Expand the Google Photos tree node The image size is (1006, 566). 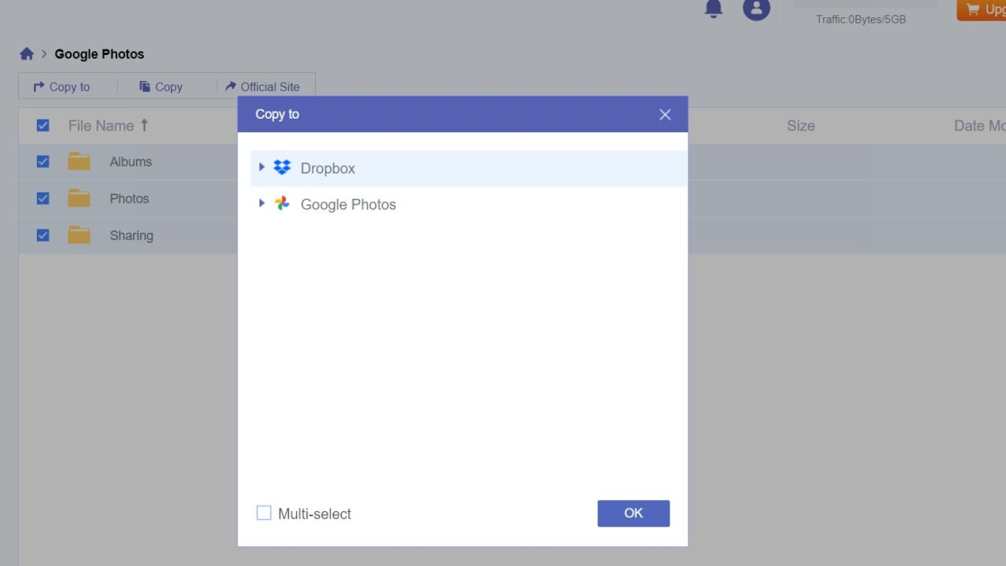click(x=262, y=204)
